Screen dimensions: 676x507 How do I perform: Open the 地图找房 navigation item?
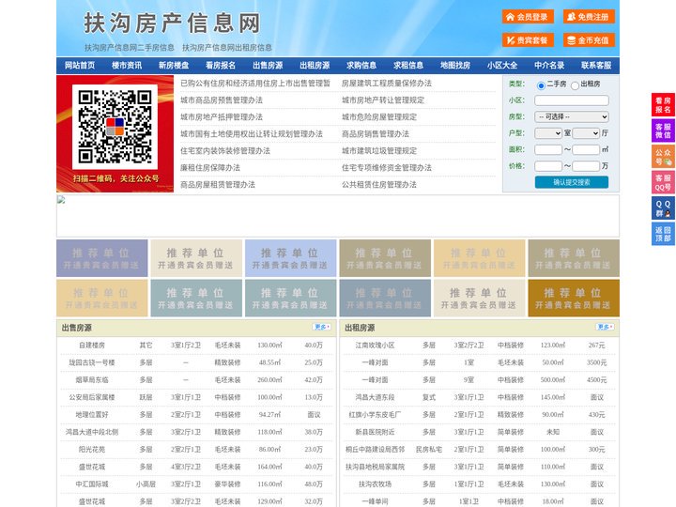pos(455,66)
